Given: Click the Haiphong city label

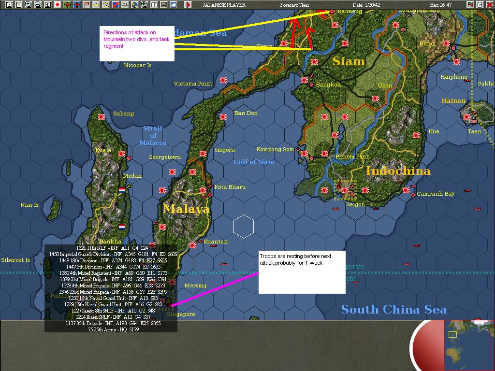Looking at the screenshot, I should 454,77.
